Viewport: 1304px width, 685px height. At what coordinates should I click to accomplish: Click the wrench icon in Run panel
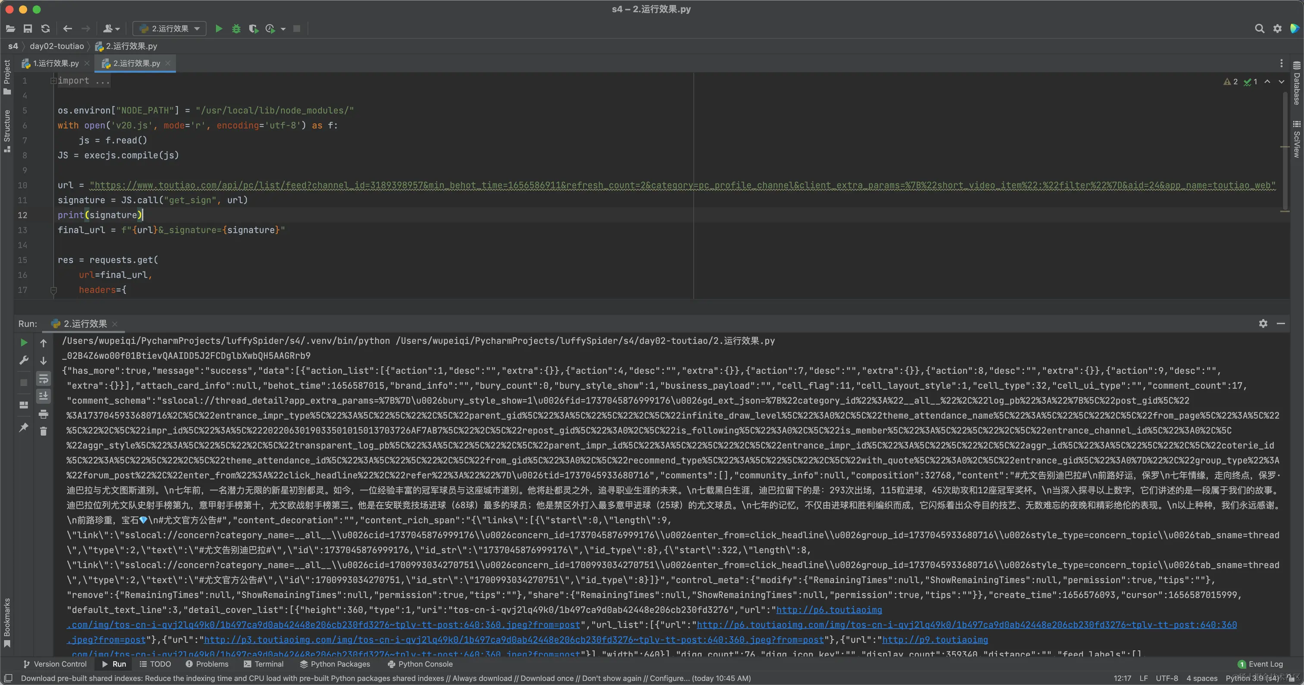[x=23, y=361]
